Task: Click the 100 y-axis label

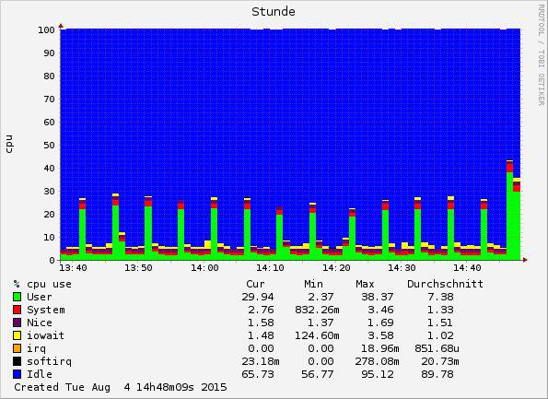Action: coord(46,30)
